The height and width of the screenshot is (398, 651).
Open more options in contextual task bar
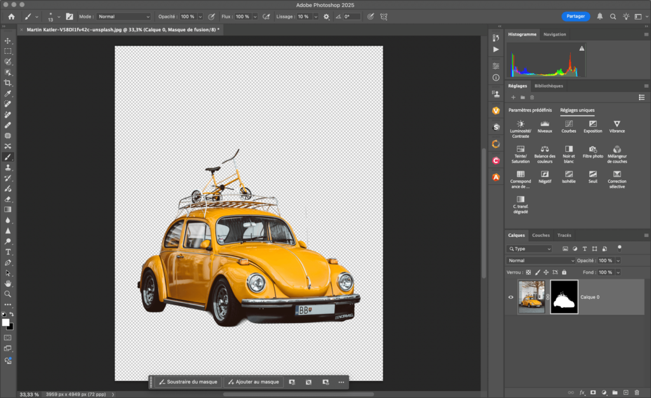point(341,382)
